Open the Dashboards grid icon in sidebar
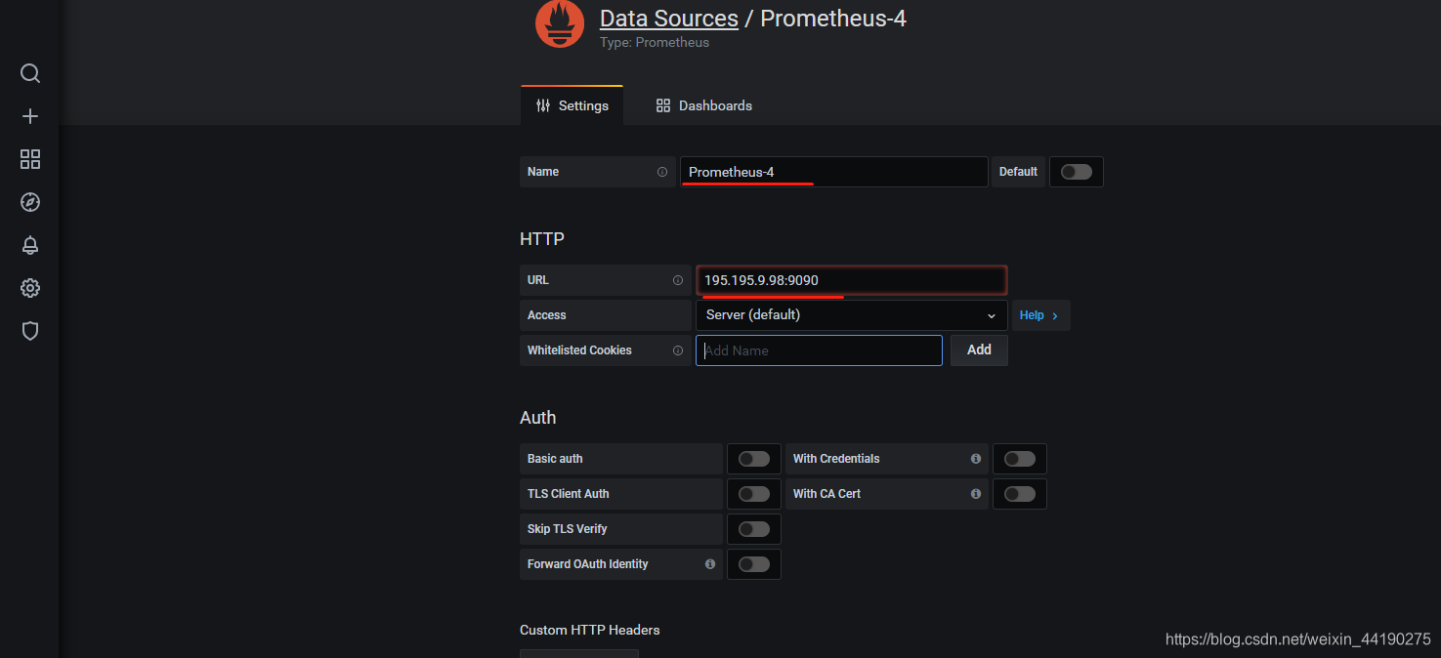The height and width of the screenshot is (658, 1441). (x=30, y=159)
